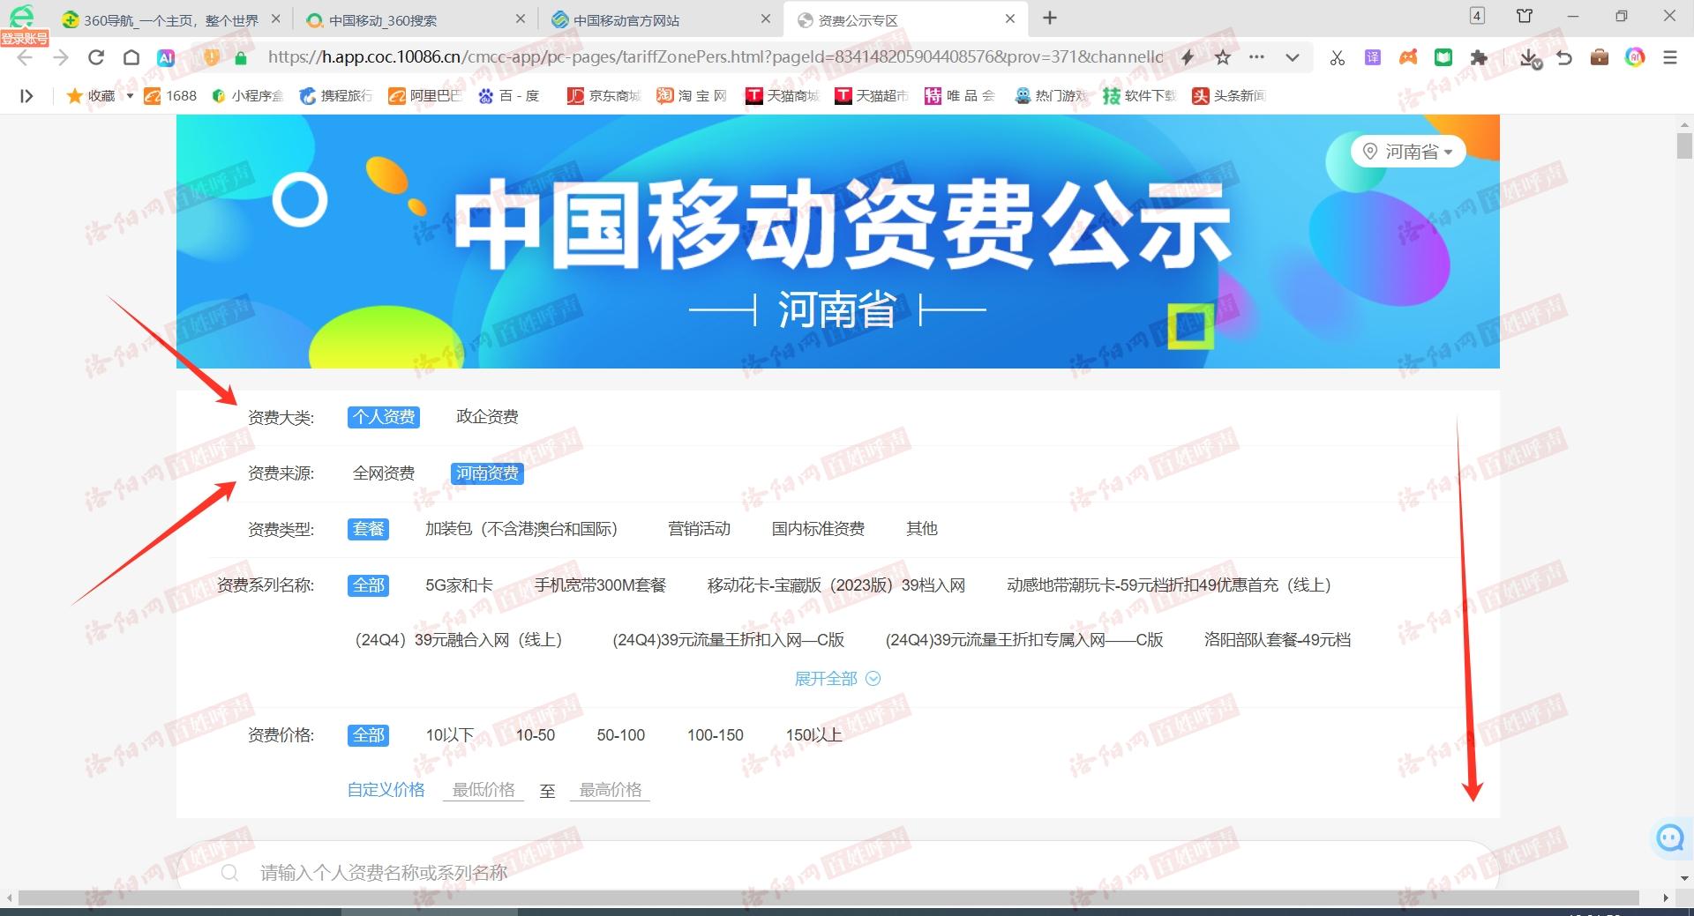
Task: Select 手机宽带300M套餐 series
Action: click(600, 585)
